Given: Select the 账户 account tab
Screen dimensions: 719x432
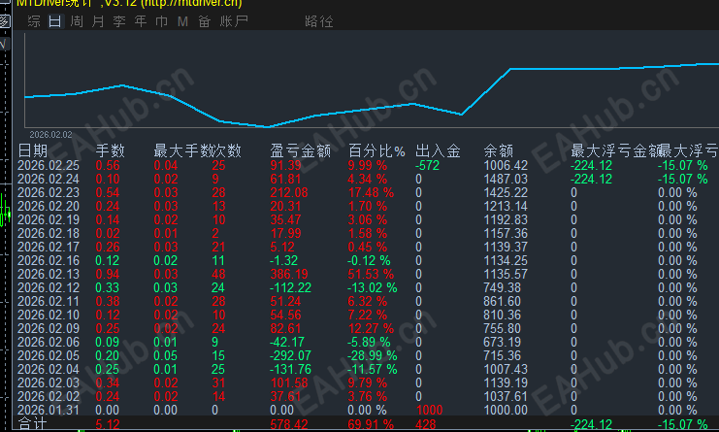Looking at the screenshot, I should 234,21.
